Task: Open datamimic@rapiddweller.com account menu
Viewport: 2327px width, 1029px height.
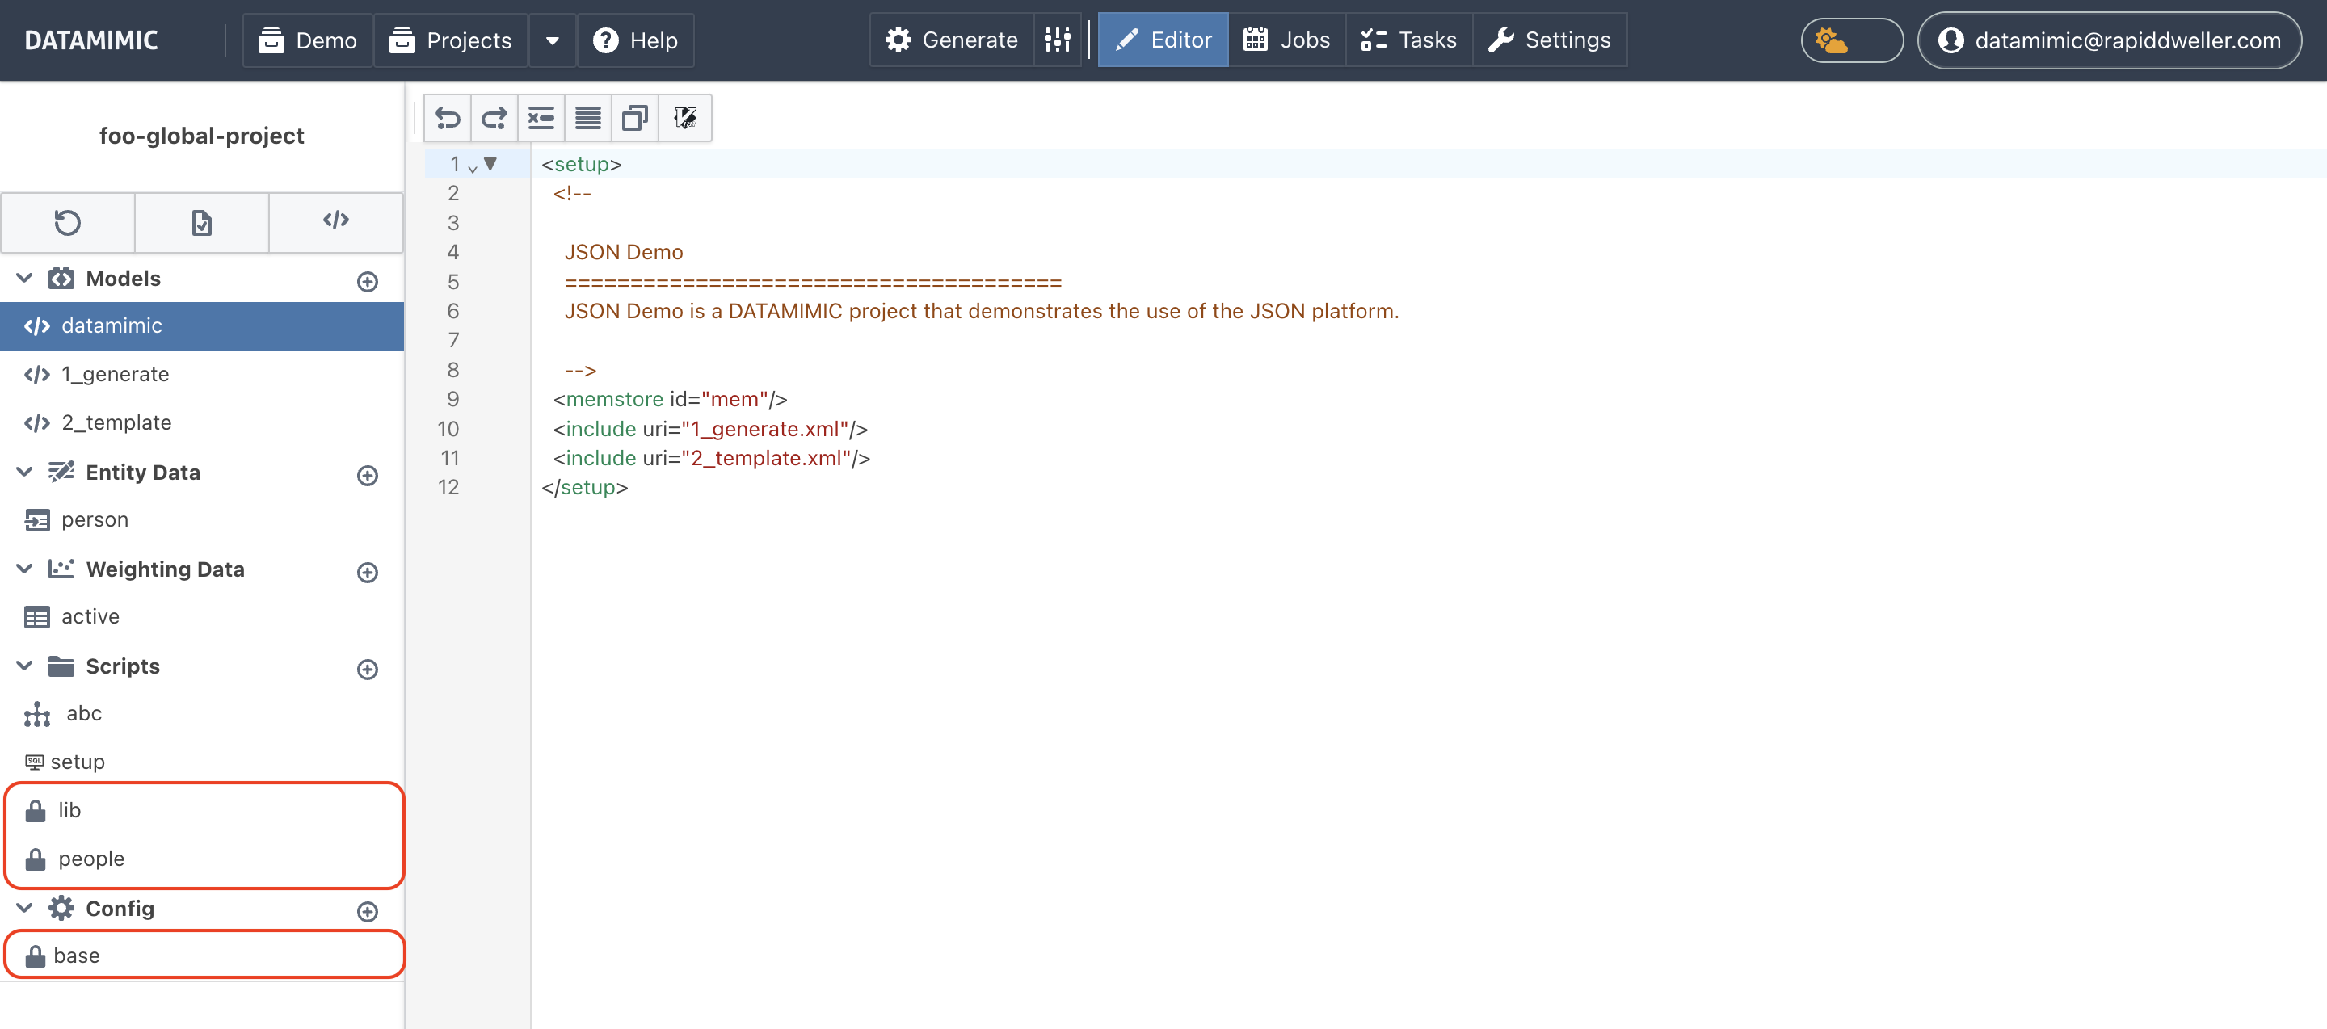Action: point(2110,40)
